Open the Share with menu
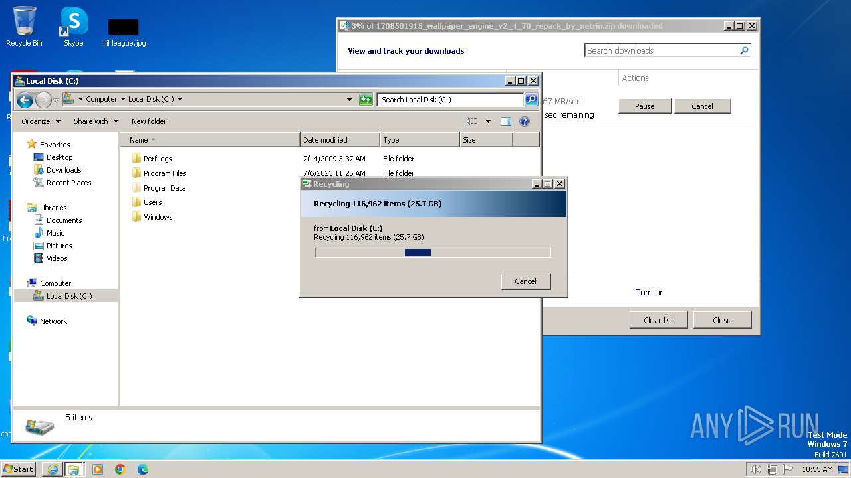851x478 pixels. click(x=96, y=121)
